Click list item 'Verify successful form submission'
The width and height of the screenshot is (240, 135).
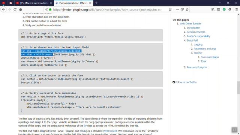click(43, 25)
